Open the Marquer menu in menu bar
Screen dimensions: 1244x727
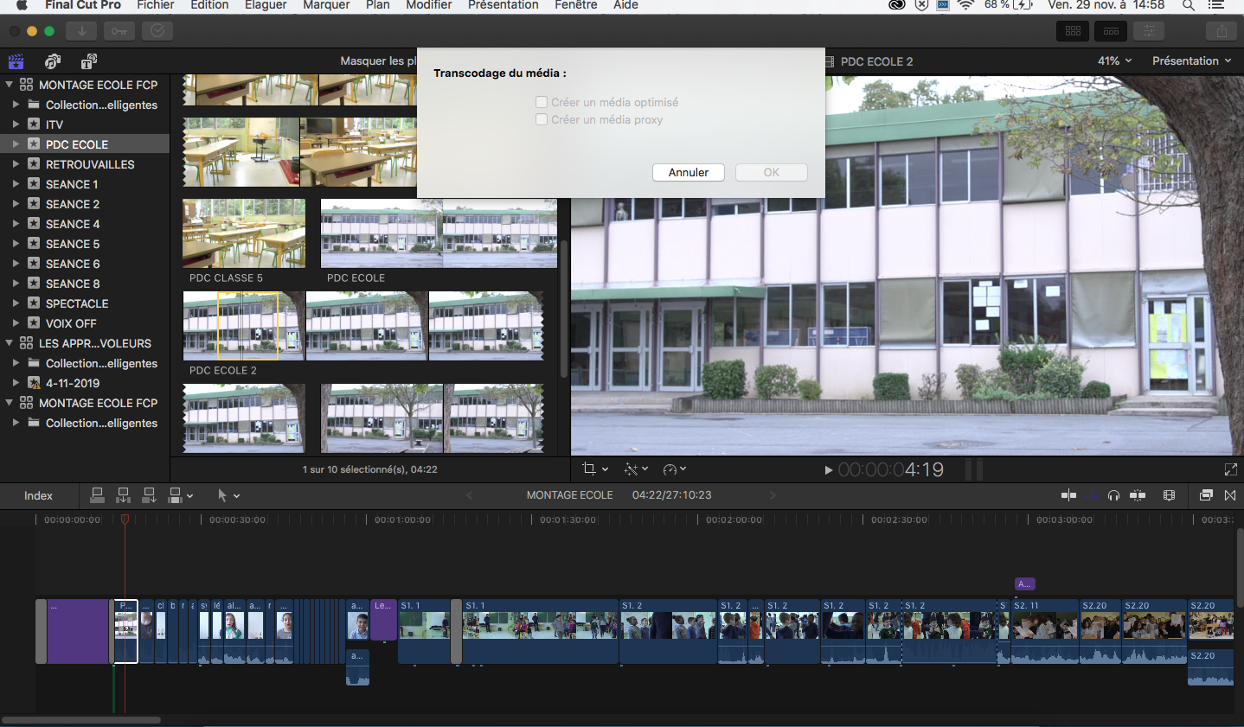[x=326, y=5]
